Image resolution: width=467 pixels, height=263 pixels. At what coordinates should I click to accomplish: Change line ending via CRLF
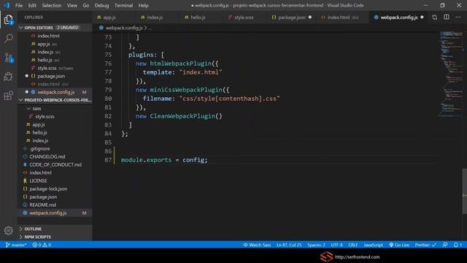(353, 245)
